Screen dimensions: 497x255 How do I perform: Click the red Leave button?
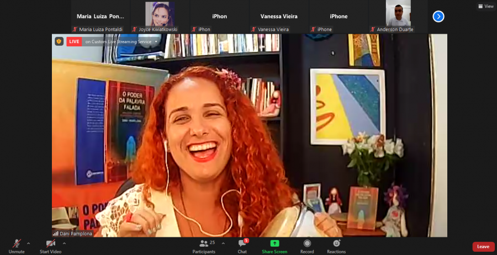(x=483, y=247)
